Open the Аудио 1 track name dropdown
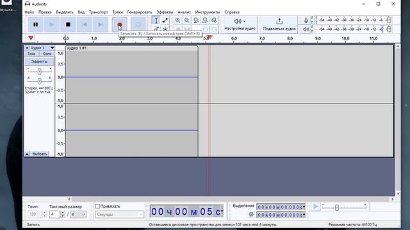The image size is (410, 230). pos(42,48)
